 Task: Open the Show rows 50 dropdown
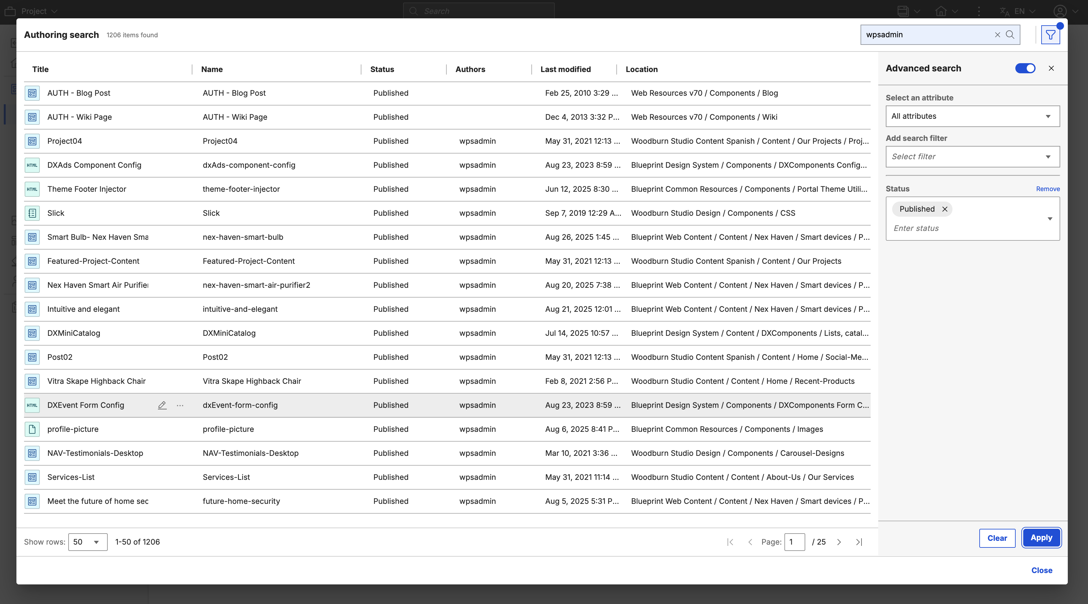88,542
